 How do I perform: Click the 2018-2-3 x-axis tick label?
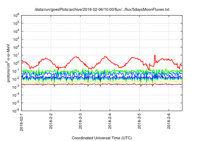point(80,121)
